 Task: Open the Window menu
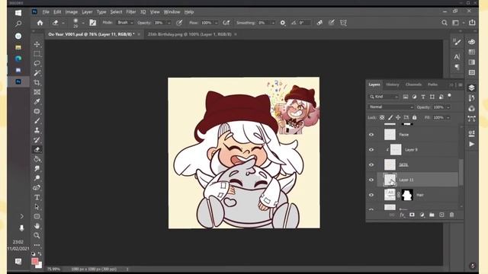(172, 12)
